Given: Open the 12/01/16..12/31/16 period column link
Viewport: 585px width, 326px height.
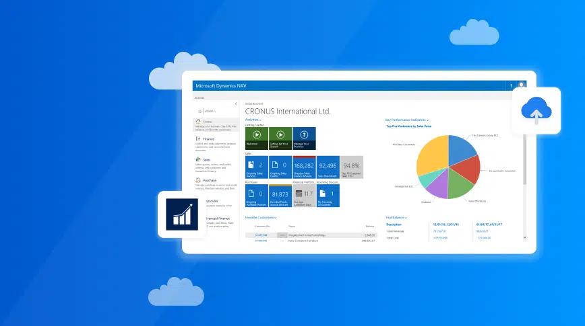Looking at the screenshot, I should click(446, 225).
